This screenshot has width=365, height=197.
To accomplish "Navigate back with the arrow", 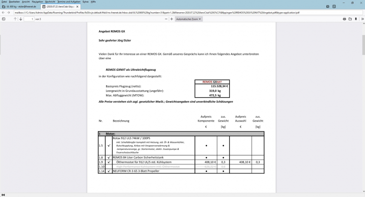I will pos(3,12).
